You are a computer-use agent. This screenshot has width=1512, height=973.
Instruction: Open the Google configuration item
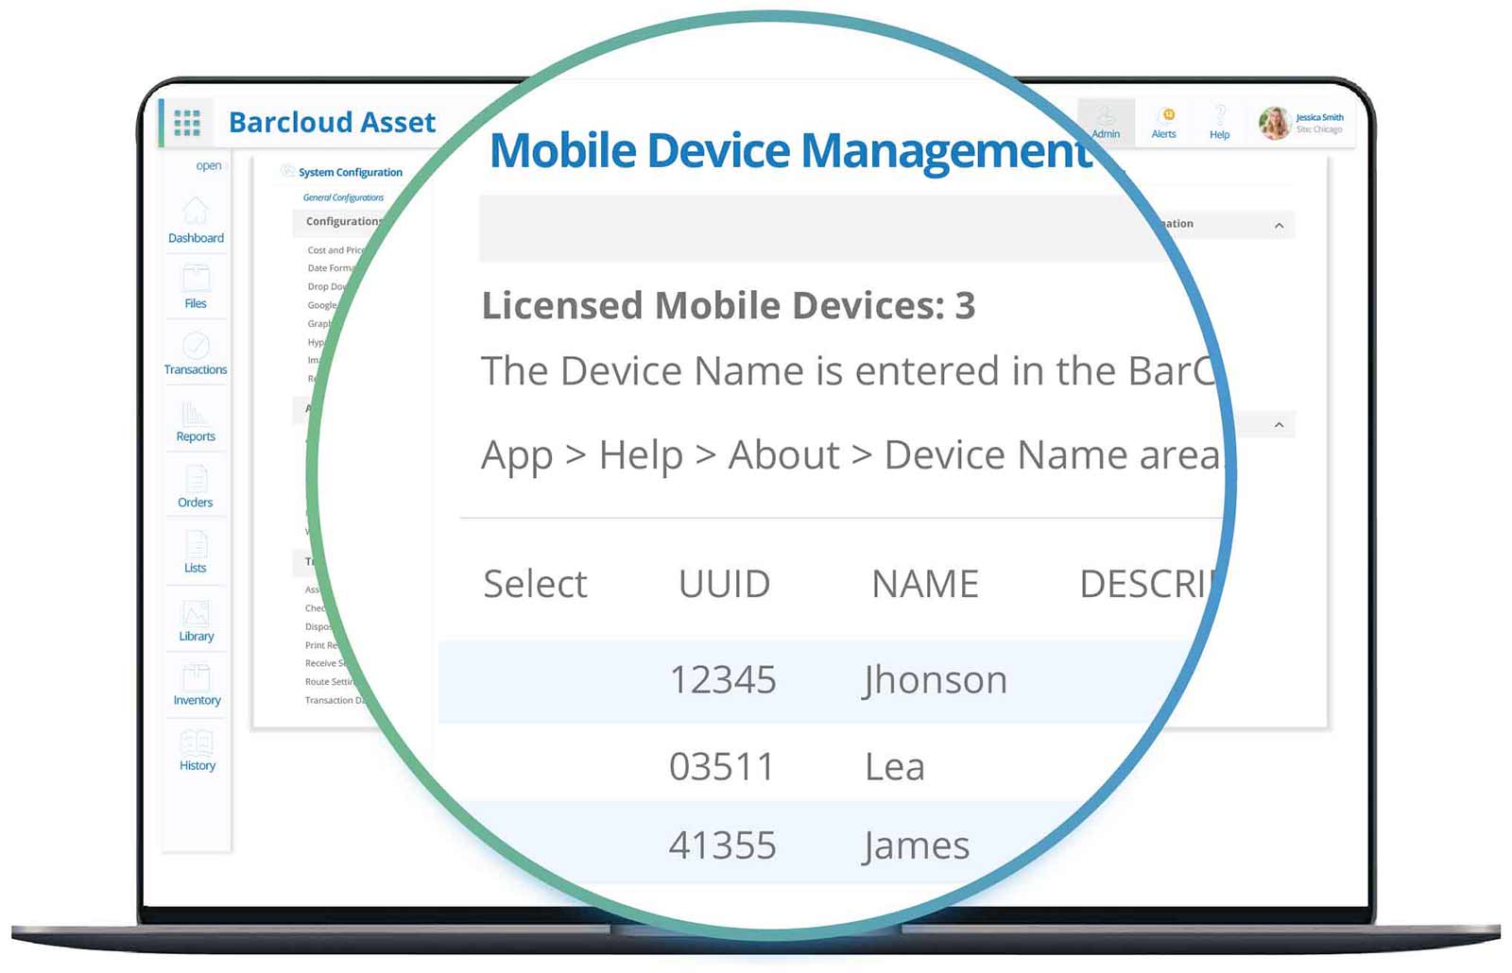pos(321,305)
